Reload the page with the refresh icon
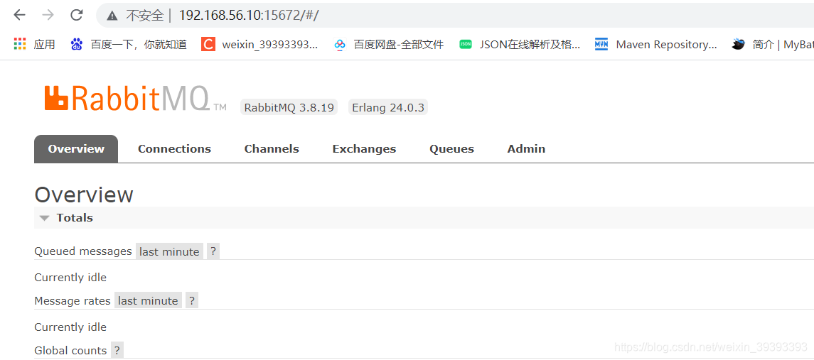 (77, 15)
